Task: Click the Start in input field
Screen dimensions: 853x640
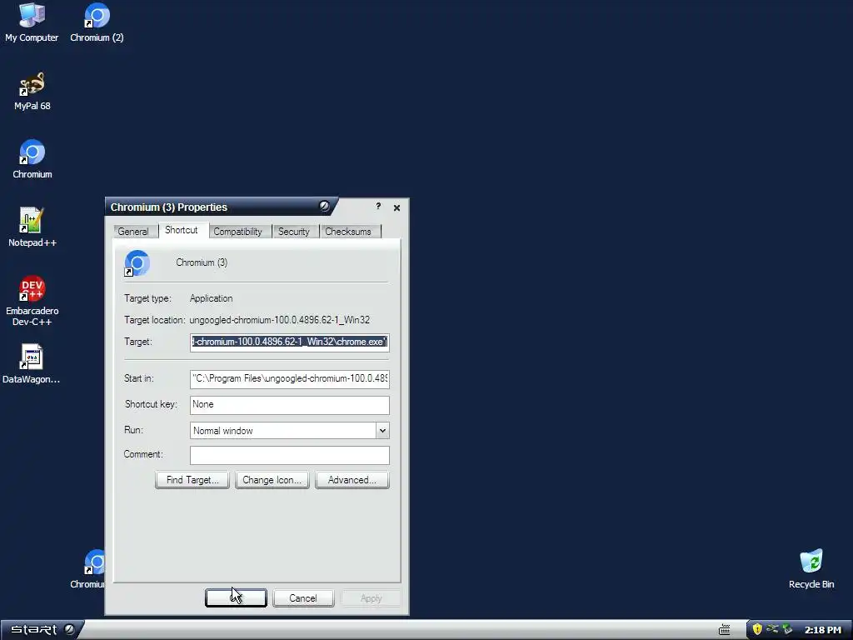Action: (x=289, y=379)
